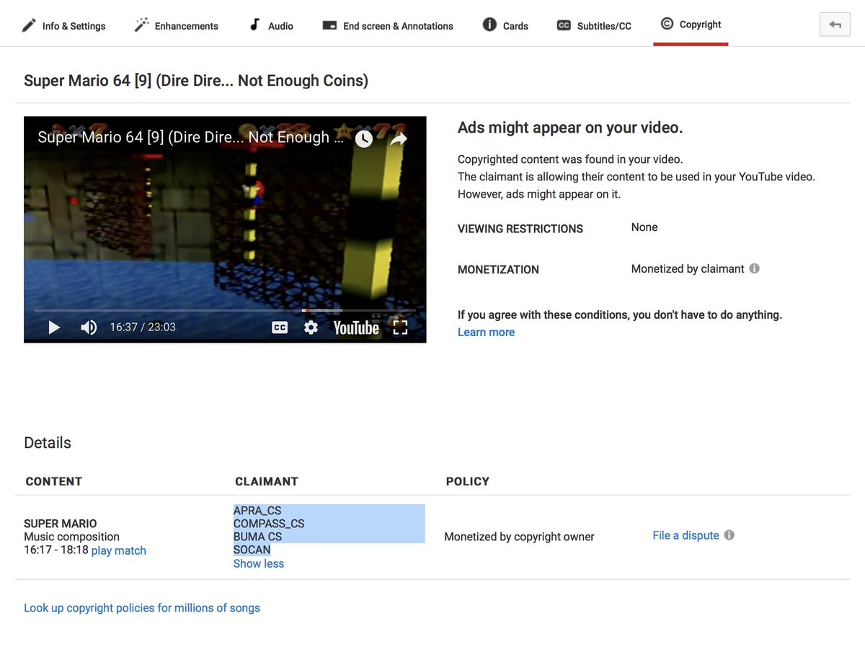Switch to the Subtitles/CC tab
The image size is (865, 647).
(x=594, y=25)
